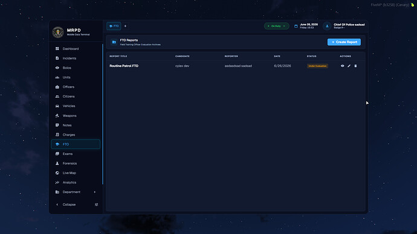
Task: Click the CANDIDATE column header
Action: click(x=183, y=56)
